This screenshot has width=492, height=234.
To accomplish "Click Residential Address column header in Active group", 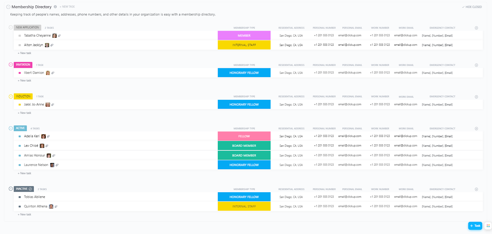I will point(291,129).
